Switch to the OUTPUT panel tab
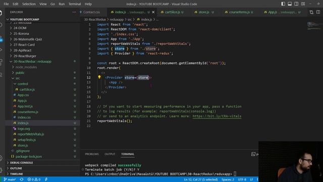Viewport: 323px width, 182px height. pos(110,154)
